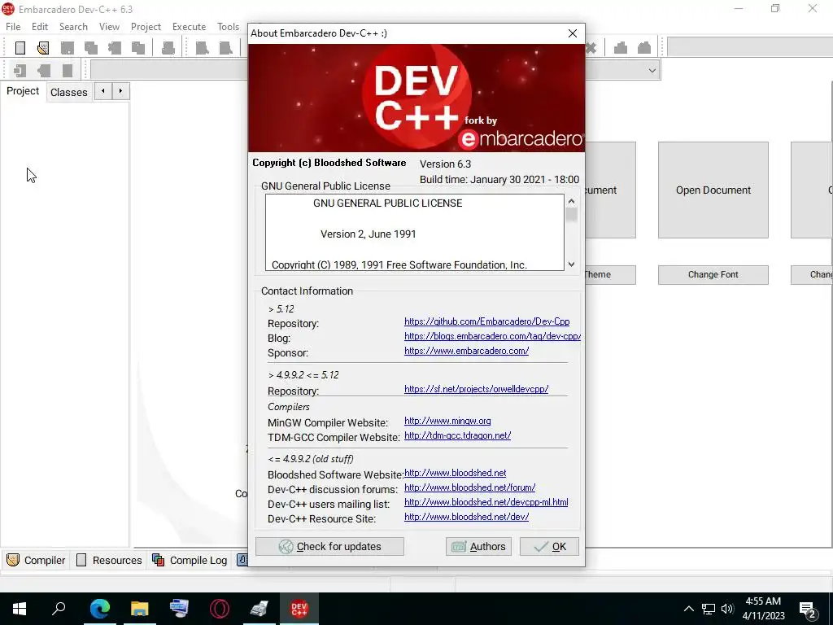Open Microsoft Edge from the taskbar

pos(100,609)
